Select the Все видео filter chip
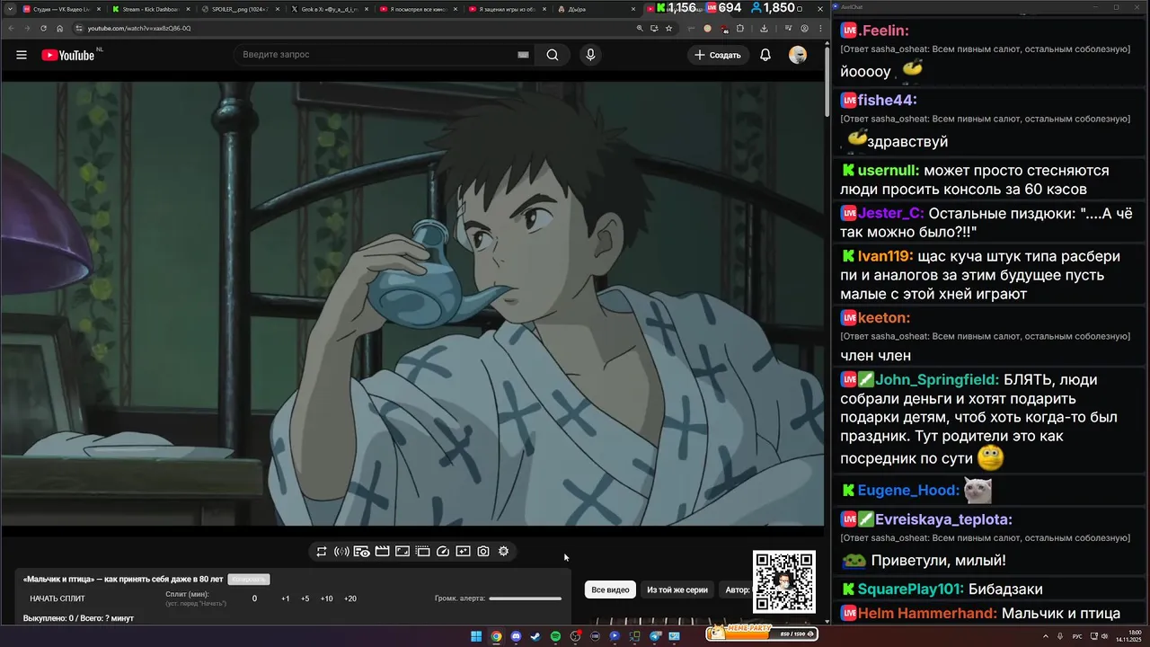Image resolution: width=1150 pixels, height=647 pixels. (x=611, y=589)
